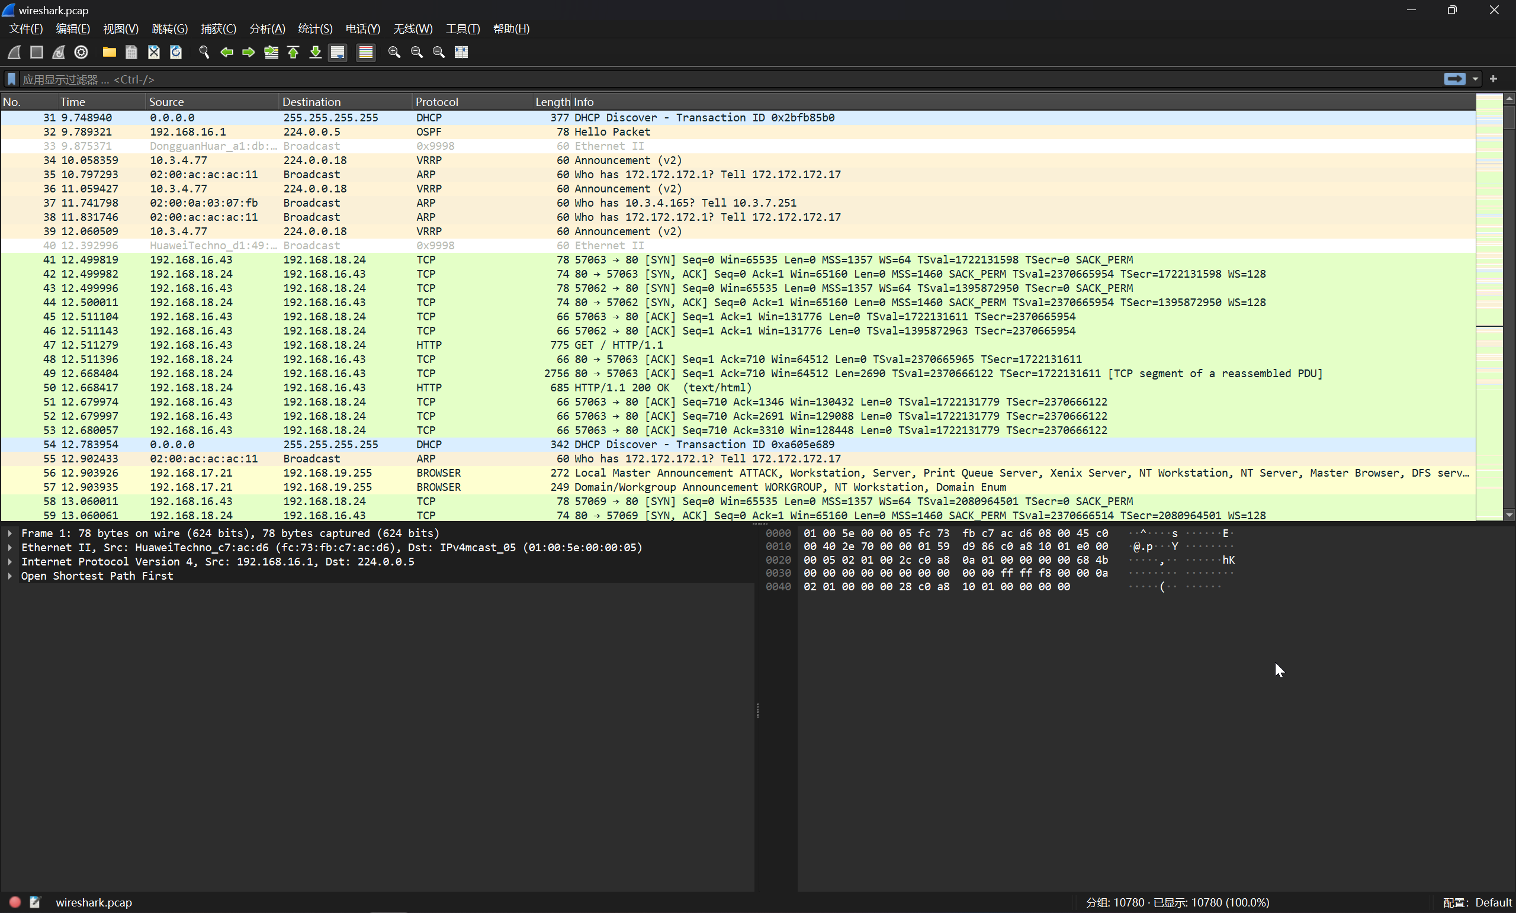Restart the current capture
The image size is (1516, 913).
(59, 52)
